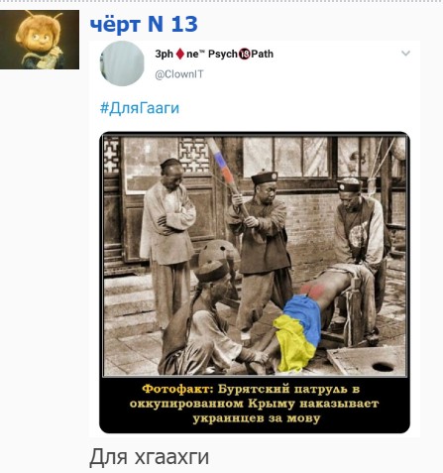Click the 3ph♦ne Psych Path display name
The image size is (443, 473).
coord(214,54)
